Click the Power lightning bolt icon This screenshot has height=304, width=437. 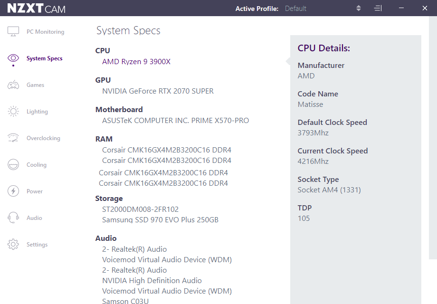13,191
